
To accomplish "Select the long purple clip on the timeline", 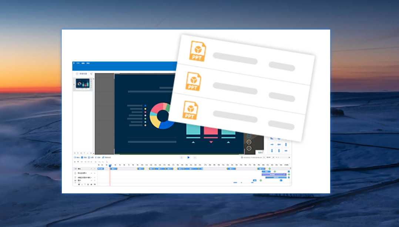I will [274, 175].
